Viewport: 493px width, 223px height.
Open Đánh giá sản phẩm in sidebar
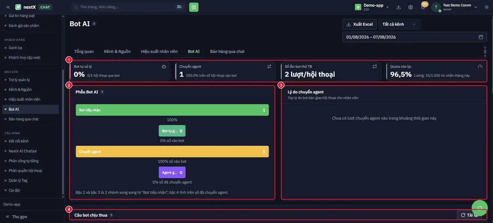pyautogui.click(x=30, y=26)
